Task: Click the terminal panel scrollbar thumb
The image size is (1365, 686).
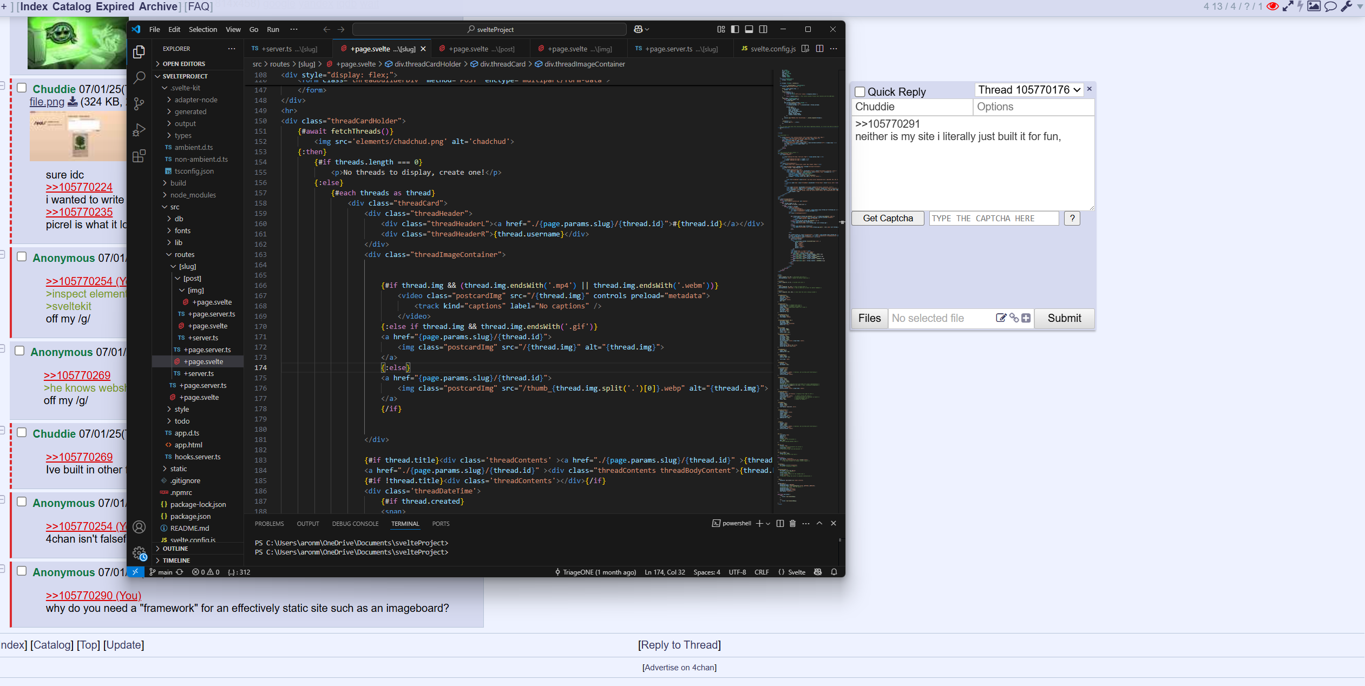Action: click(x=840, y=540)
